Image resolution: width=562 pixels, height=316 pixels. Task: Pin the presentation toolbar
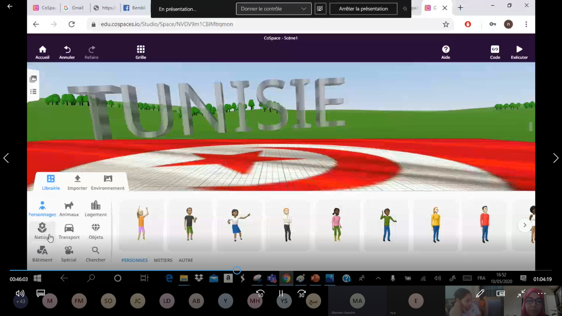[x=405, y=9]
